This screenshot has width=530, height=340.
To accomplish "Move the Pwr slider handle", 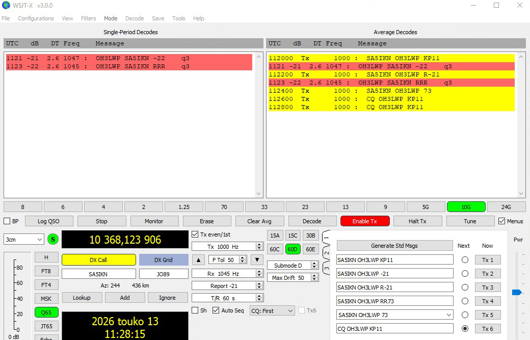I will (x=517, y=292).
